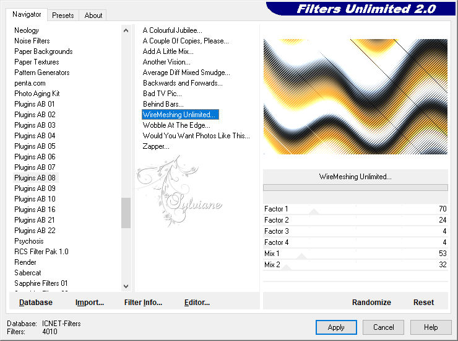Select Paper Textures category

click(37, 62)
